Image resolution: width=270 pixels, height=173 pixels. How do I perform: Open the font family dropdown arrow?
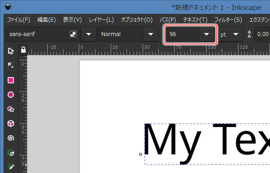(x=89, y=34)
